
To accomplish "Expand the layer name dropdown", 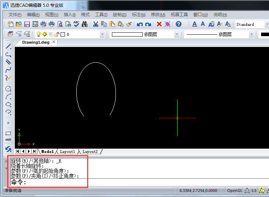I will pyautogui.click(x=102, y=34).
